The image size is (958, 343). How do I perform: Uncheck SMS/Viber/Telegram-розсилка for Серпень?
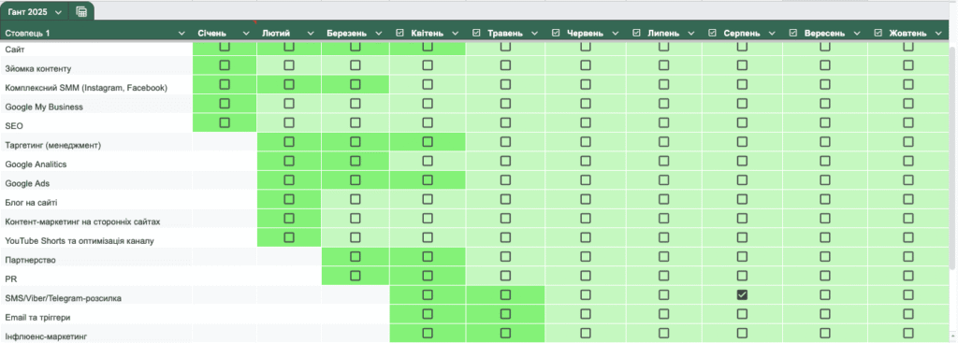[742, 294]
